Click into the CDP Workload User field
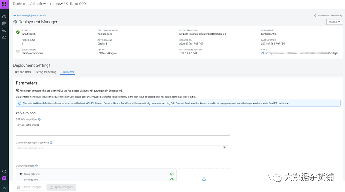Screen dimensions: 345x192 (x=123, y=129)
